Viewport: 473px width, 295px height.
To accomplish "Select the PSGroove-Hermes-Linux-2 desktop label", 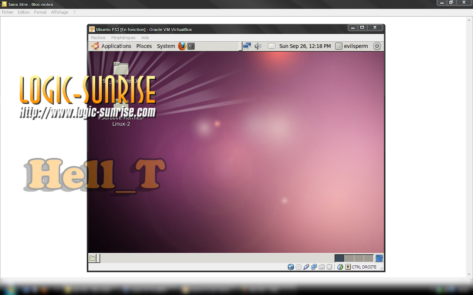I will point(121,121).
